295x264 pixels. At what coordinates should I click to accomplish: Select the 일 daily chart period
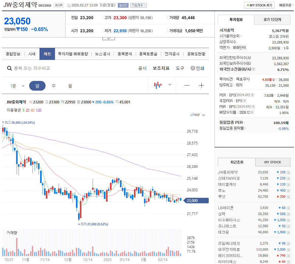click(x=37, y=86)
